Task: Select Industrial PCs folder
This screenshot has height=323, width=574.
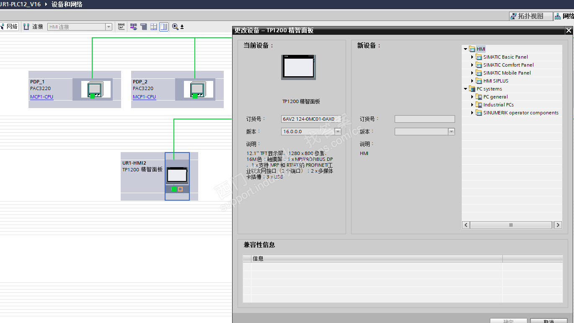Action: click(x=495, y=105)
